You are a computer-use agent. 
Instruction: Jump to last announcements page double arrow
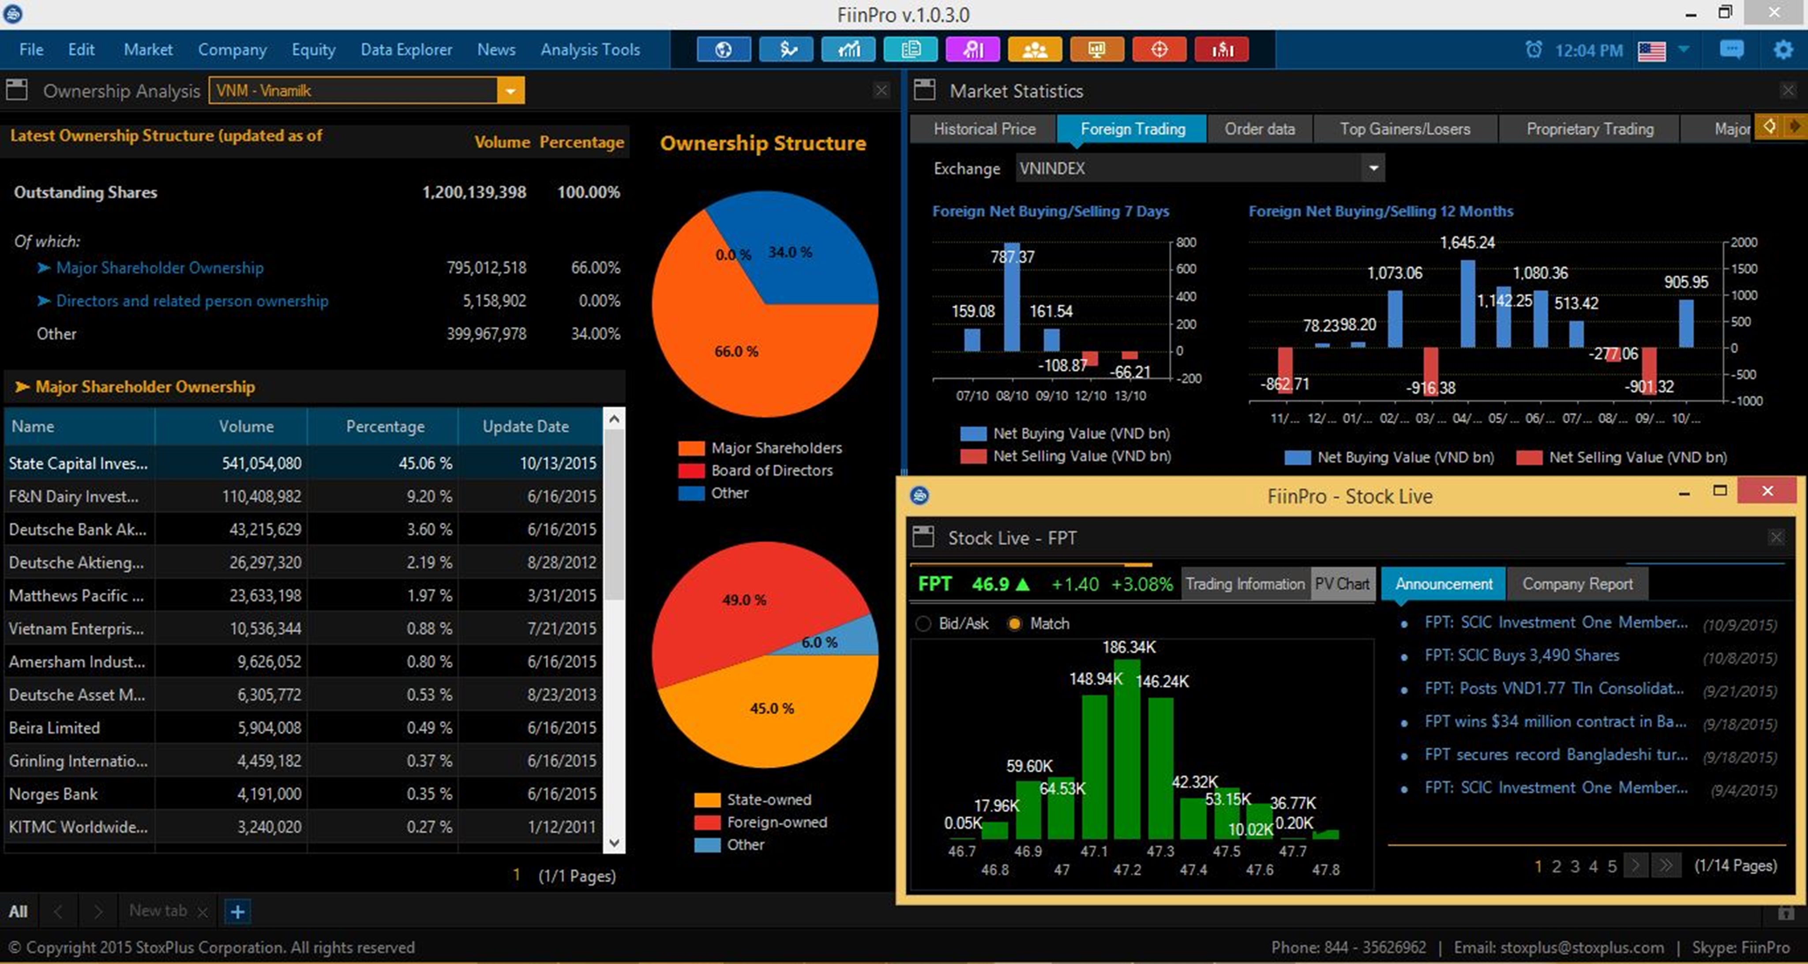pyautogui.click(x=1666, y=866)
